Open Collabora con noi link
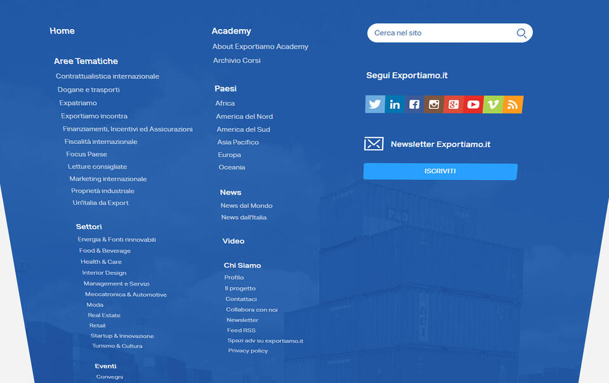The height and width of the screenshot is (383, 609). coord(252,309)
